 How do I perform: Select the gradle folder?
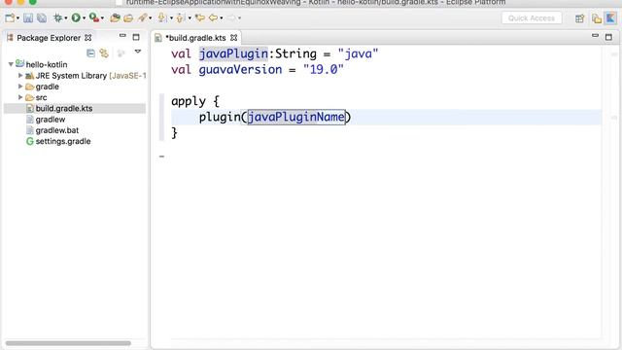click(x=47, y=87)
